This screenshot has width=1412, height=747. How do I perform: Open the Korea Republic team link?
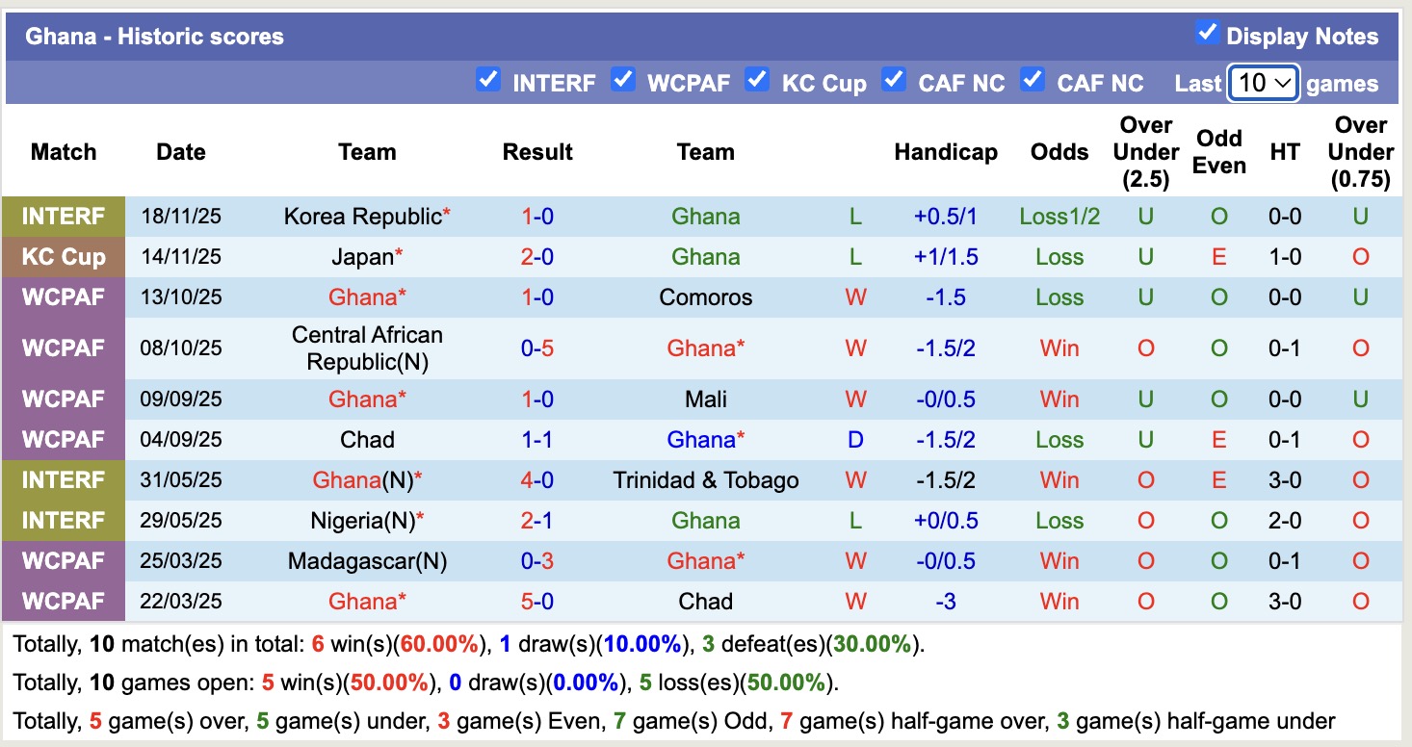[x=362, y=217]
